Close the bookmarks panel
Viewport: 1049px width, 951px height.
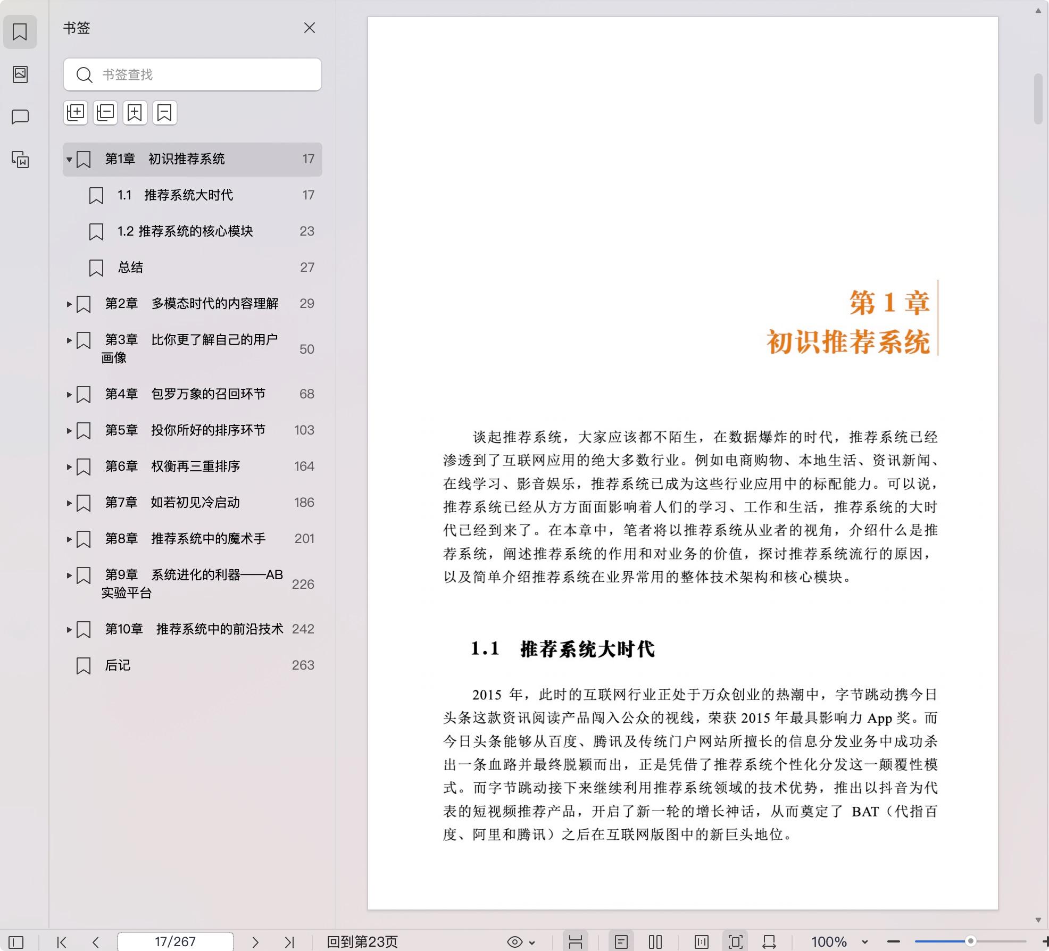[x=310, y=28]
